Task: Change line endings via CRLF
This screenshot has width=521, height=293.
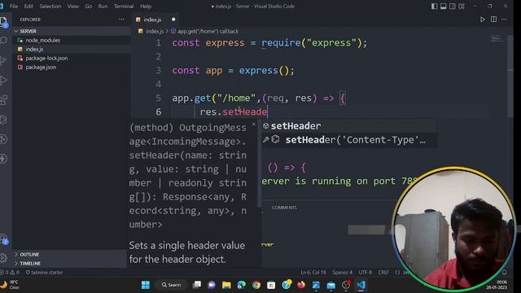Action: coord(383,272)
